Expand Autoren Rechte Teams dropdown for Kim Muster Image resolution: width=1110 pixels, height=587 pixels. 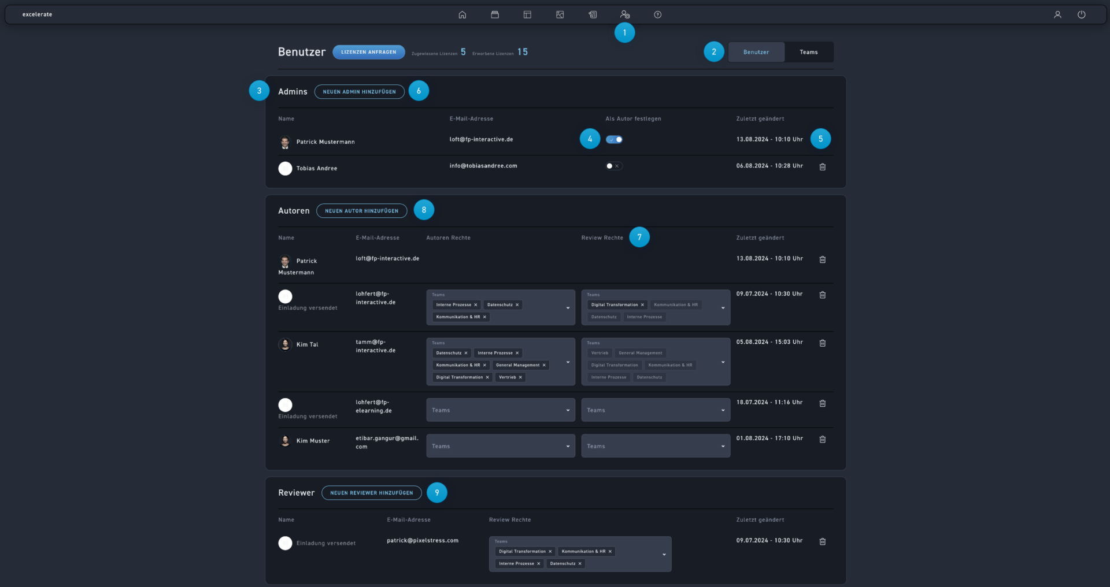pos(500,446)
